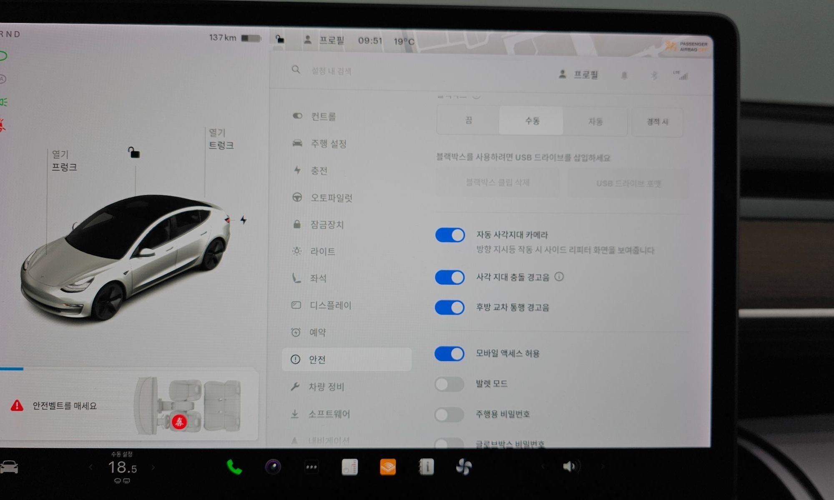Screen dimensions: 834x500
Task: Set dashcam mode to 끔
Action: pyautogui.click(x=468, y=120)
